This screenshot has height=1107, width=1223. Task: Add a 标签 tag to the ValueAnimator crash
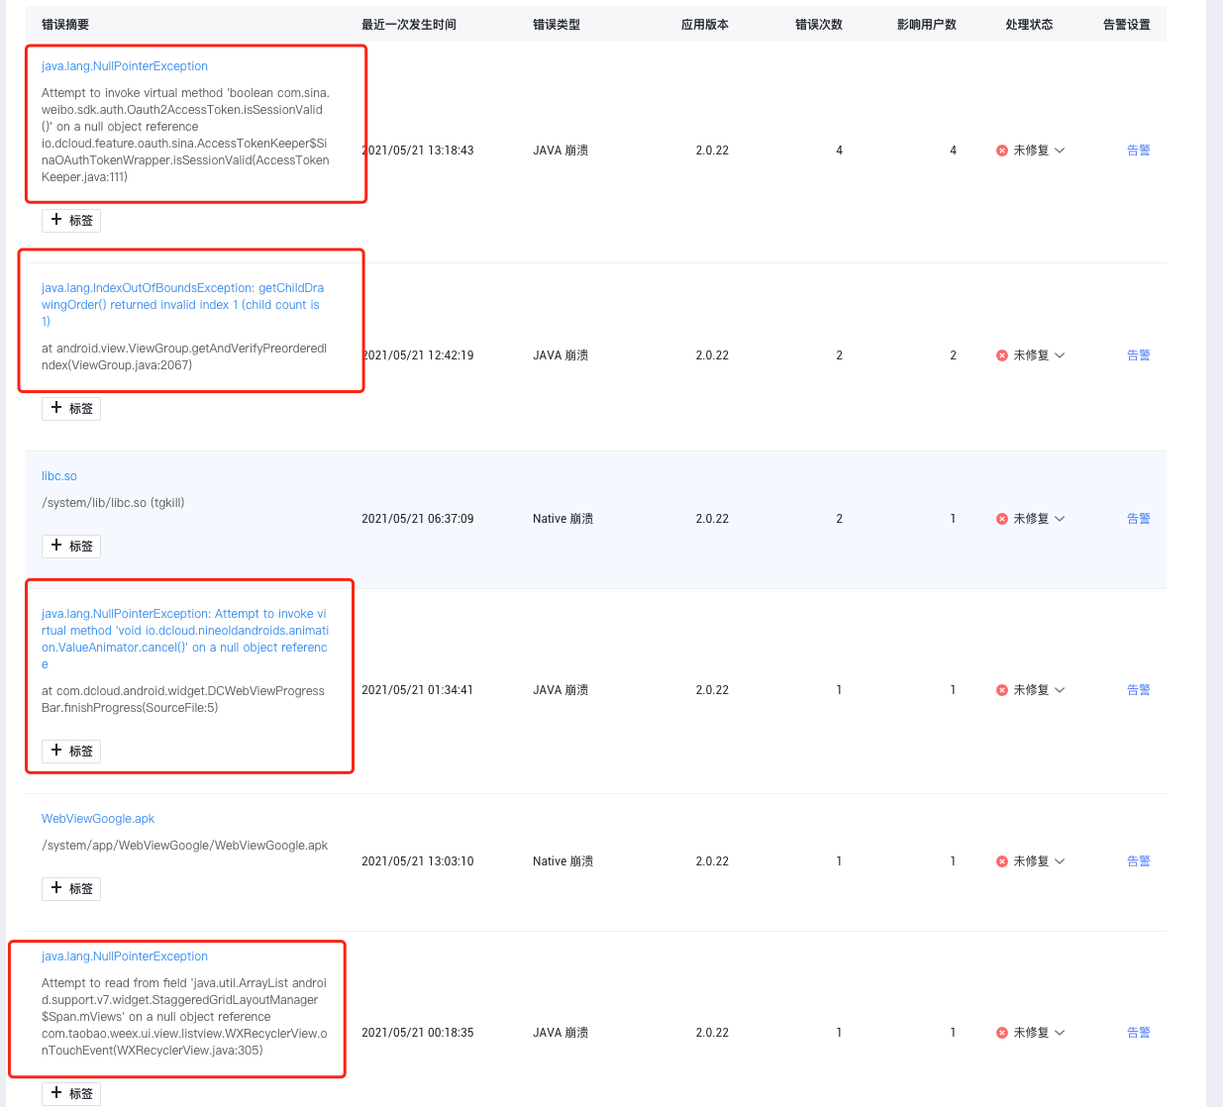pos(71,751)
